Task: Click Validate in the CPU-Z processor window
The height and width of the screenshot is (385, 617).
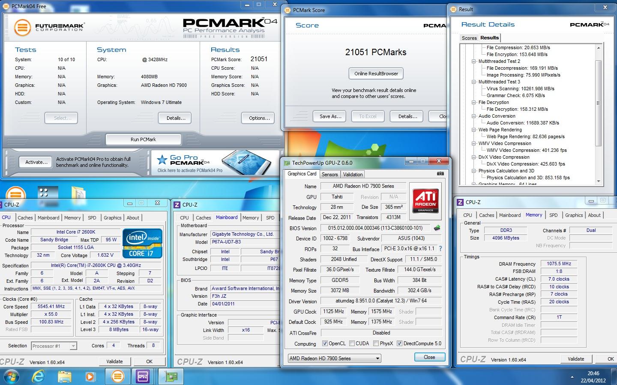Action: pos(114,361)
